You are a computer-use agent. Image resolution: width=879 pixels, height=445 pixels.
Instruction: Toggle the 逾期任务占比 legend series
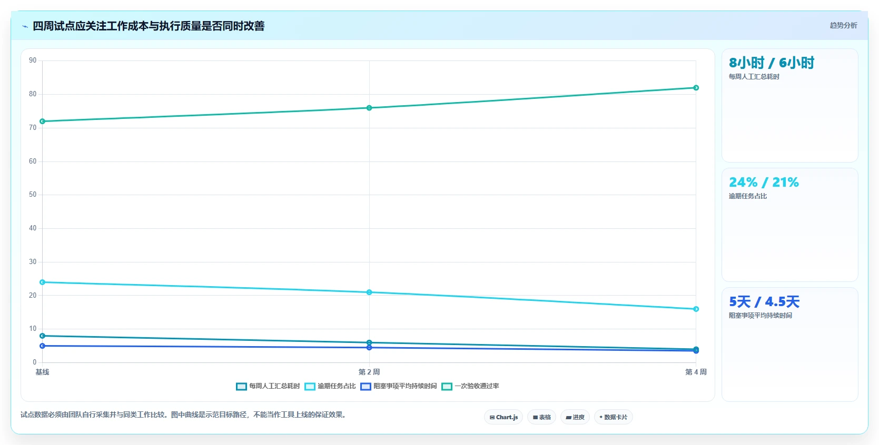(x=330, y=386)
